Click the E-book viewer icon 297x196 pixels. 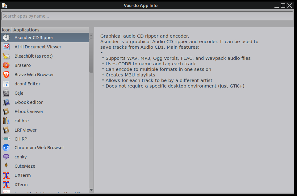(x=6, y=112)
